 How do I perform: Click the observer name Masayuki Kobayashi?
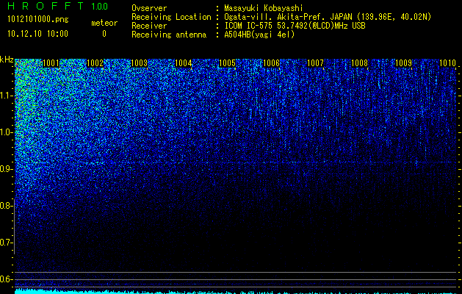pyautogui.click(x=264, y=8)
